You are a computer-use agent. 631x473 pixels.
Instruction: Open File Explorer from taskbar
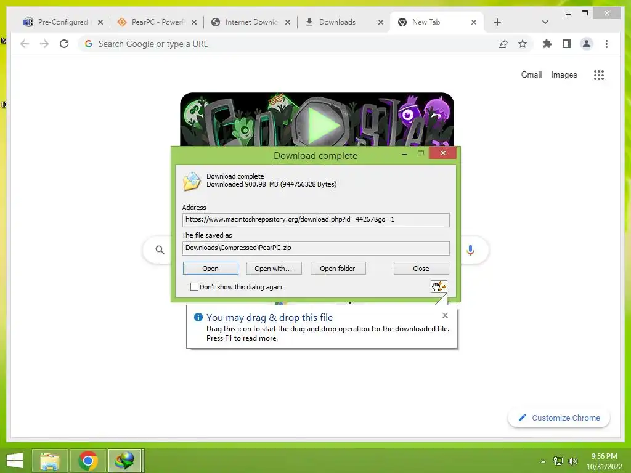(x=49, y=461)
